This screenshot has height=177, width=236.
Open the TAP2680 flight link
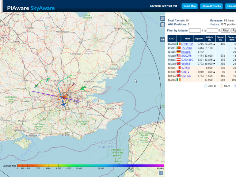coord(187,48)
